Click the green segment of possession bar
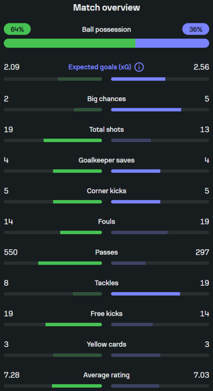 tap(69, 43)
